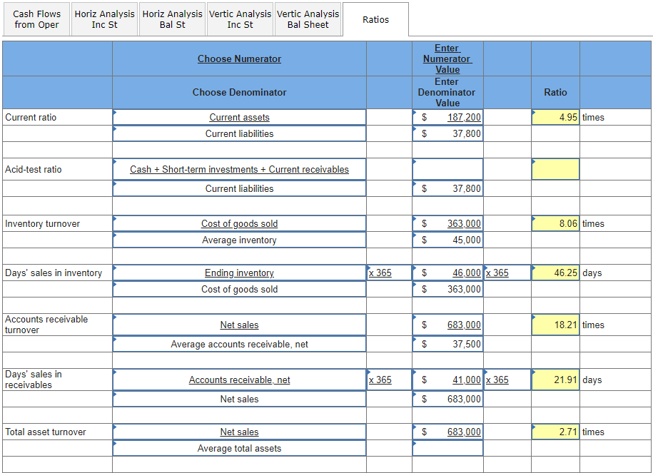653x473 pixels.
Task: Click the Accounts receivable turnover label
Action: coord(46,325)
